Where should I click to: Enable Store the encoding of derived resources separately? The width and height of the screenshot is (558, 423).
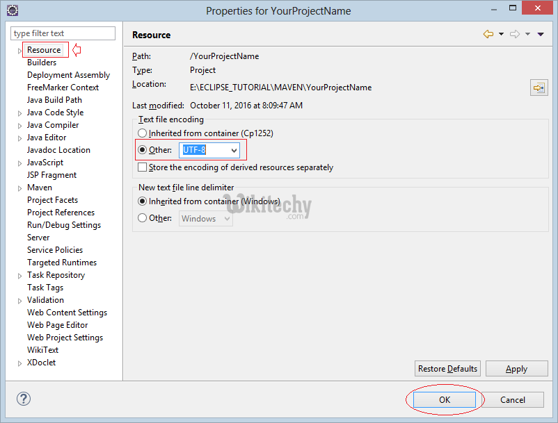(143, 167)
